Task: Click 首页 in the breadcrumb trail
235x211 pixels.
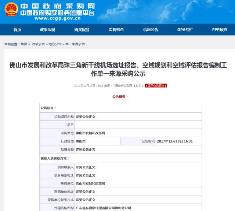Action: pos(24,44)
